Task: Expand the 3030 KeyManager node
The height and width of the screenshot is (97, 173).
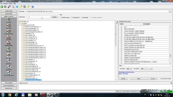Action: click(22, 42)
